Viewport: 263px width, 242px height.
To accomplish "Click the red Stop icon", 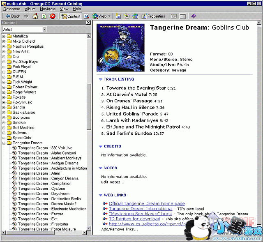I will [x=53, y=16].
